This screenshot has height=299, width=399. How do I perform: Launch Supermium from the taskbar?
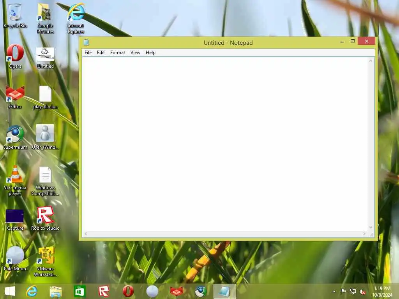click(201, 291)
